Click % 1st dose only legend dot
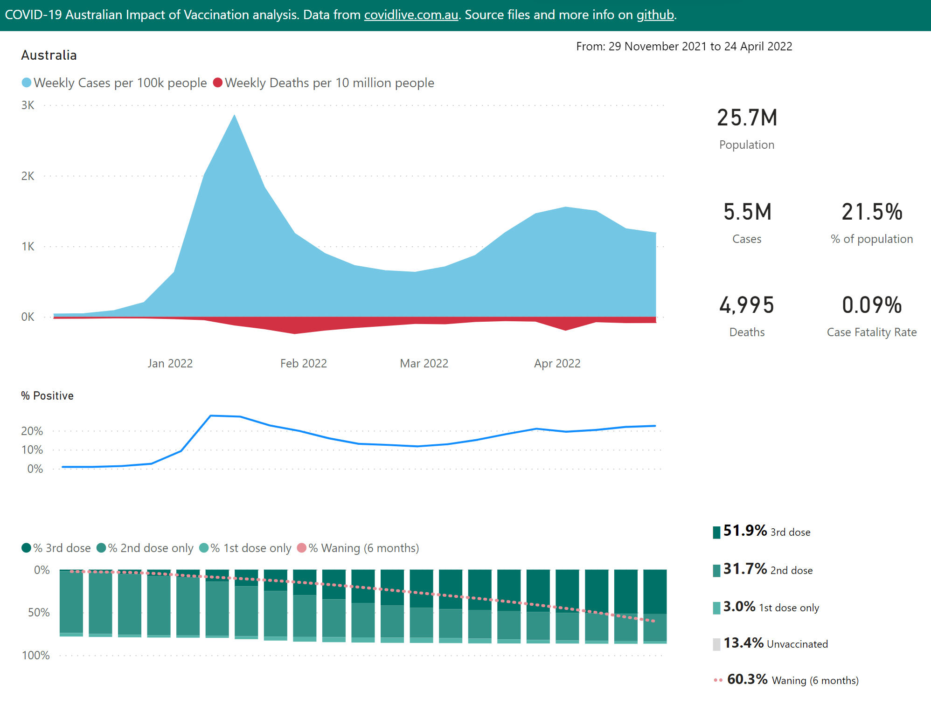931x705 pixels. pos(204,548)
